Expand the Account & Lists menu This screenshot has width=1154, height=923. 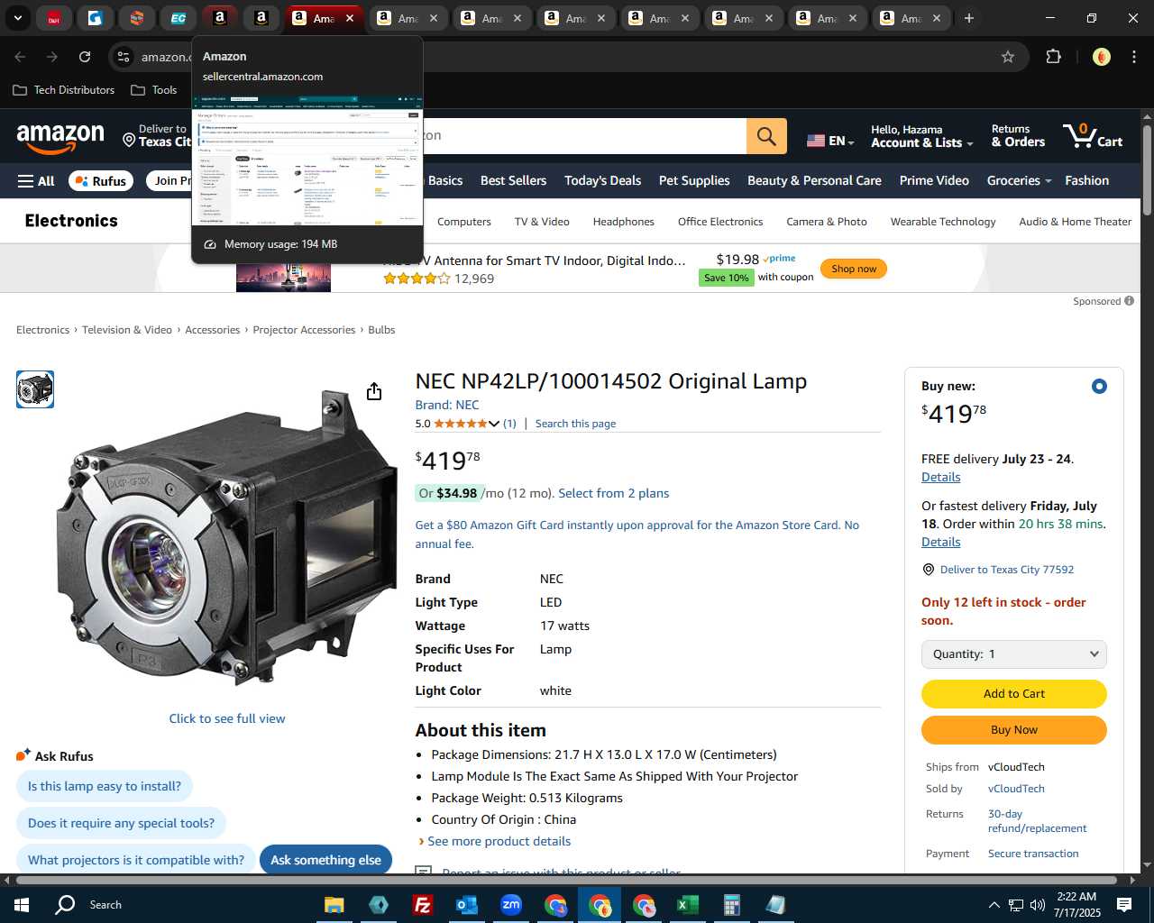(x=921, y=136)
